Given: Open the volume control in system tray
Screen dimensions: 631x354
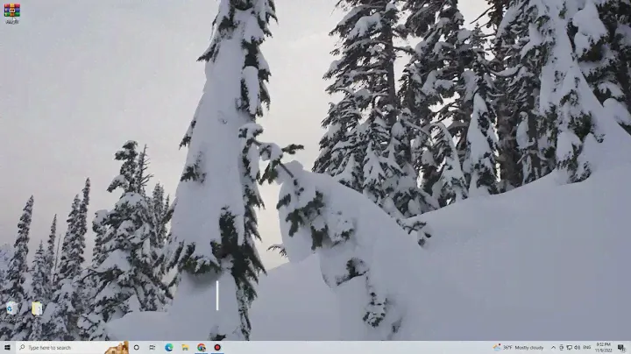Looking at the screenshot, I should [578, 347].
